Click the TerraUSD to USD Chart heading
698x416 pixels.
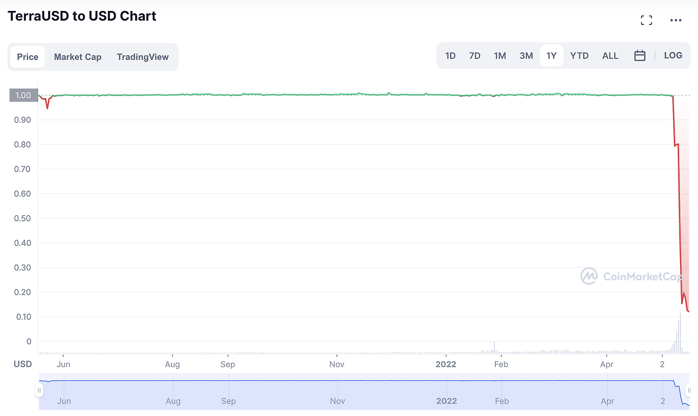pos(82,16)
